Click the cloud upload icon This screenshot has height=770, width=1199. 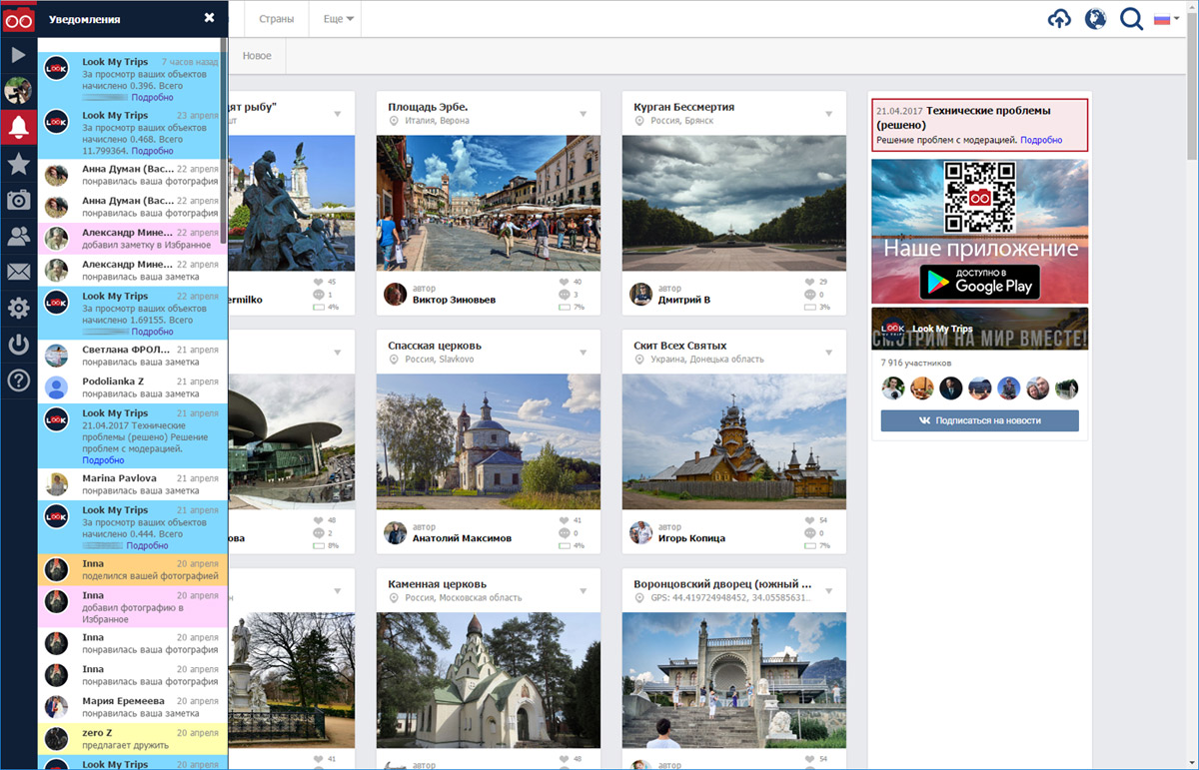click(x=1059, y=19)
